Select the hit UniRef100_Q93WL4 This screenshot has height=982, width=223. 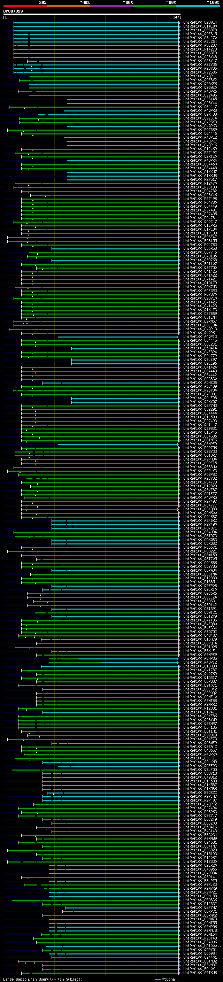200,23
